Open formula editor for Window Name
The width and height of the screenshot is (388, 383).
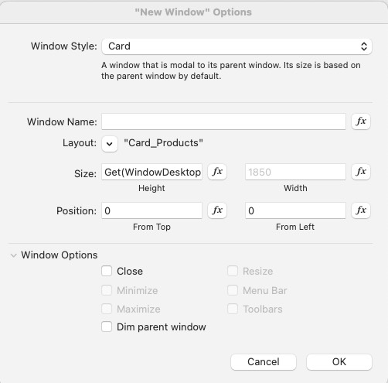point(361,121)
